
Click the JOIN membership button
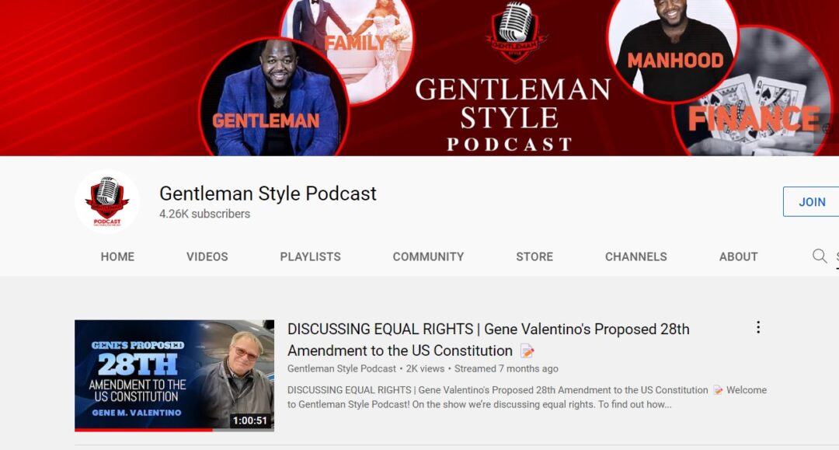(812, 202)
